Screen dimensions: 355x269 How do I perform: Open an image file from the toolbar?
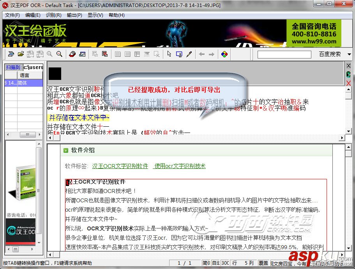pos(21,54)
